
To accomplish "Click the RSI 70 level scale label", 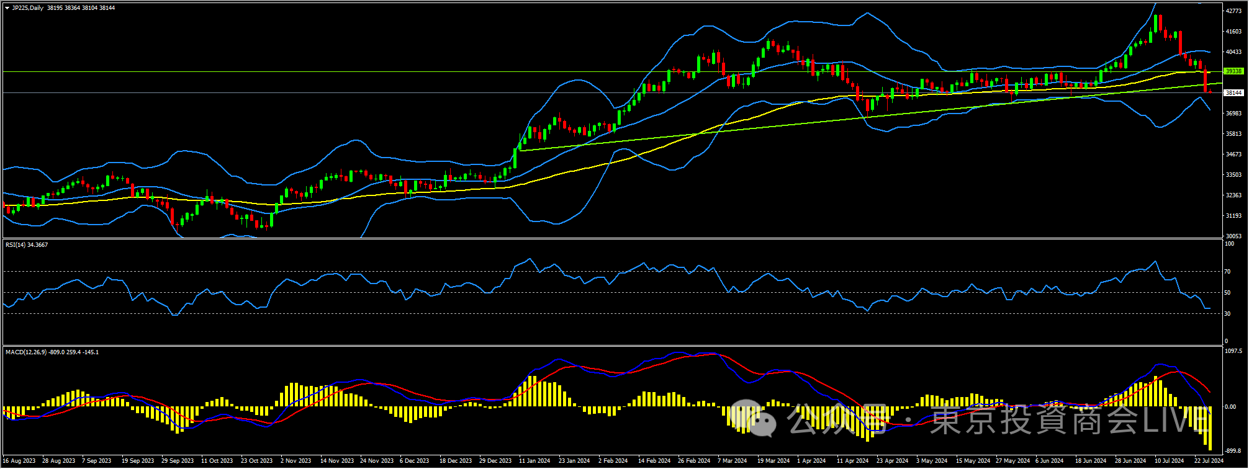I will click(1227, 272).
